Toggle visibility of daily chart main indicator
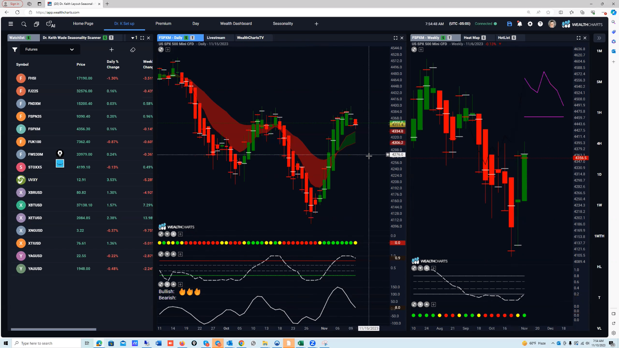Screen dimensions: 619x348 pos(161,50)
